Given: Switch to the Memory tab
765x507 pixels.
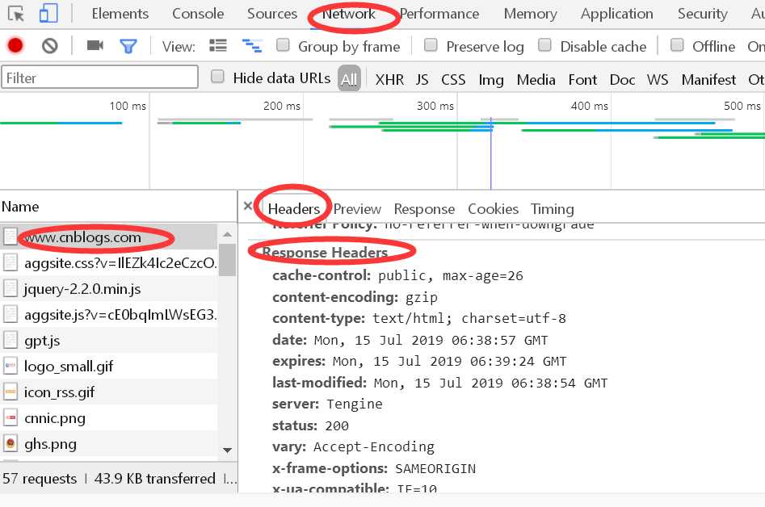Looking at the screenshot, I should pyautogui.click(x=530, y=14).
